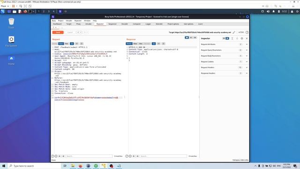Click the response search input field

163,156
